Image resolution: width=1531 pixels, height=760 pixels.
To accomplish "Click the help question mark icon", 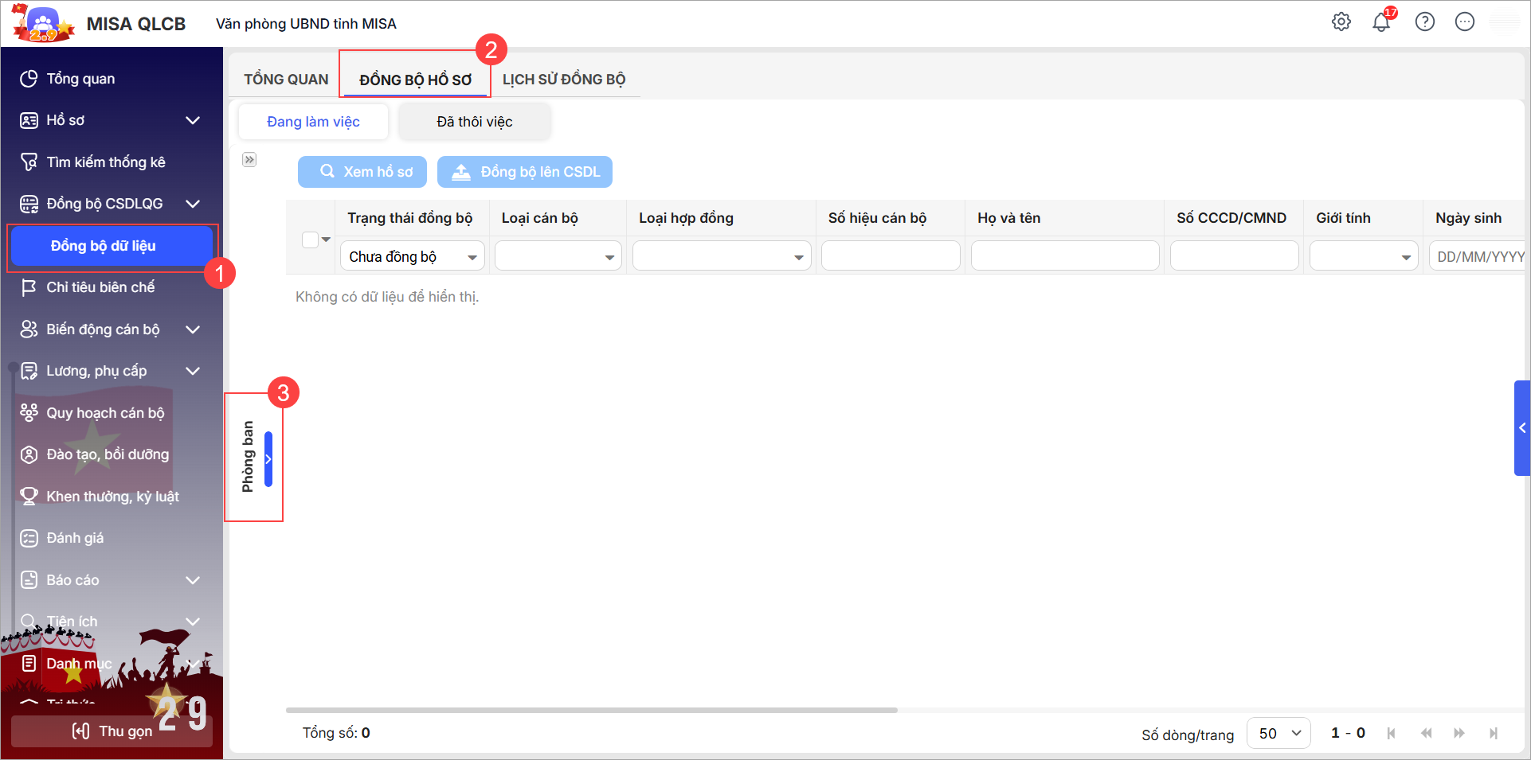I will [1424, 22].
